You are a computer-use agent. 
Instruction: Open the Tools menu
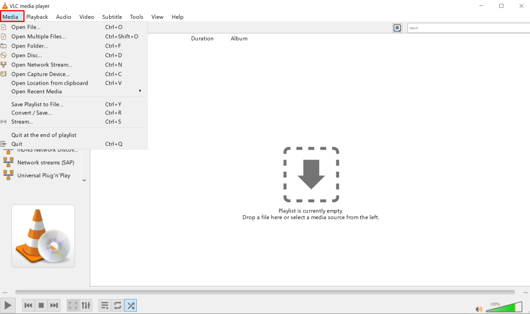tap(136, 17)
